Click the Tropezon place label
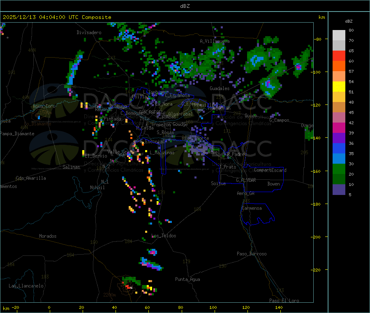 coord(161,125)
